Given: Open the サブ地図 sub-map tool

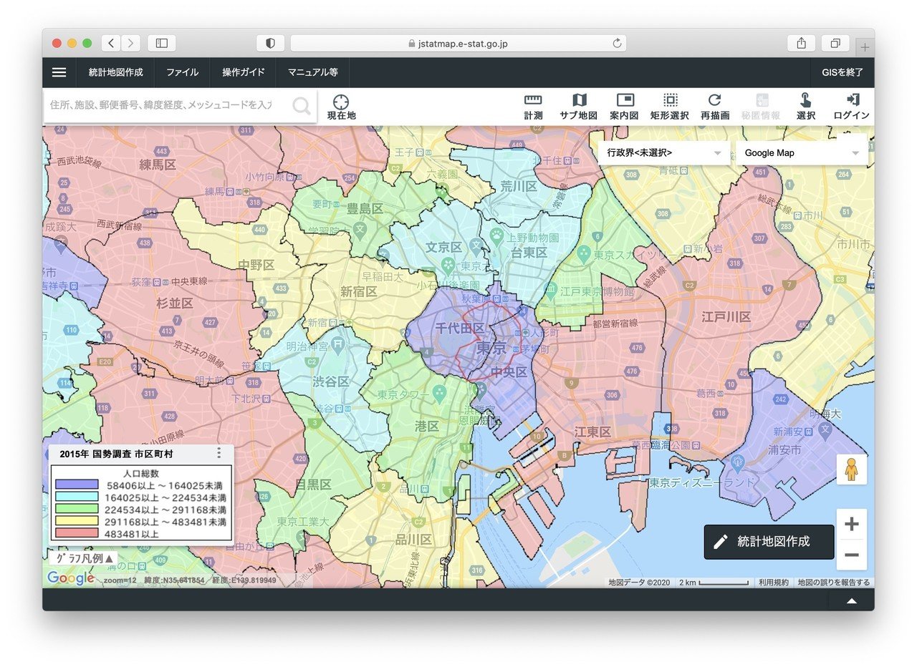Looking at the screenshot, I should (579, 107).
